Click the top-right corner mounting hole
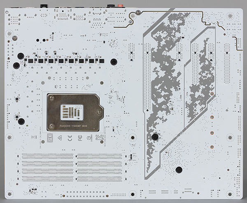The width and height of the screenshot is (247, 203). click(x=230, y=16)
